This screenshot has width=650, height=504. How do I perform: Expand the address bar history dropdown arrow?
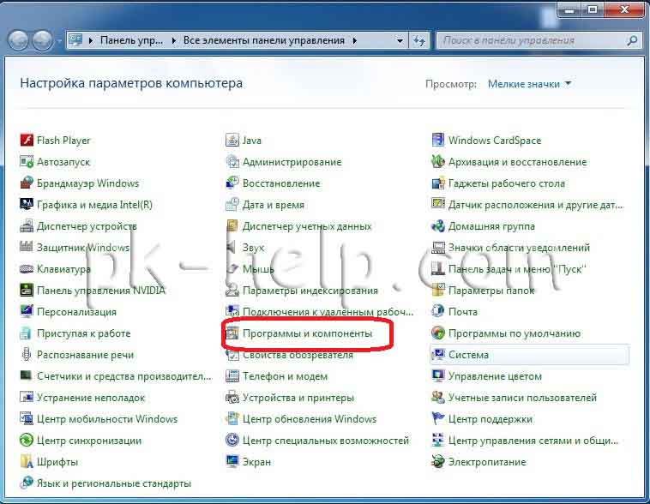400,40
